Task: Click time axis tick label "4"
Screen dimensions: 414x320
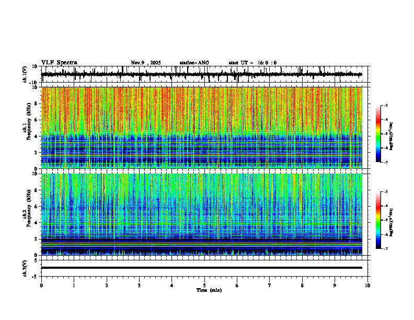Action: (172, 285)
